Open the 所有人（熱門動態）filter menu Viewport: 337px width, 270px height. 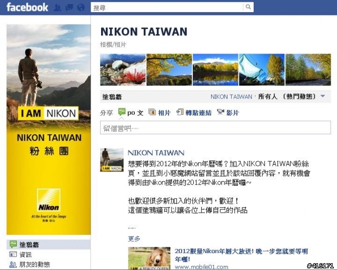pyautogui.click(x=287, y=96)
